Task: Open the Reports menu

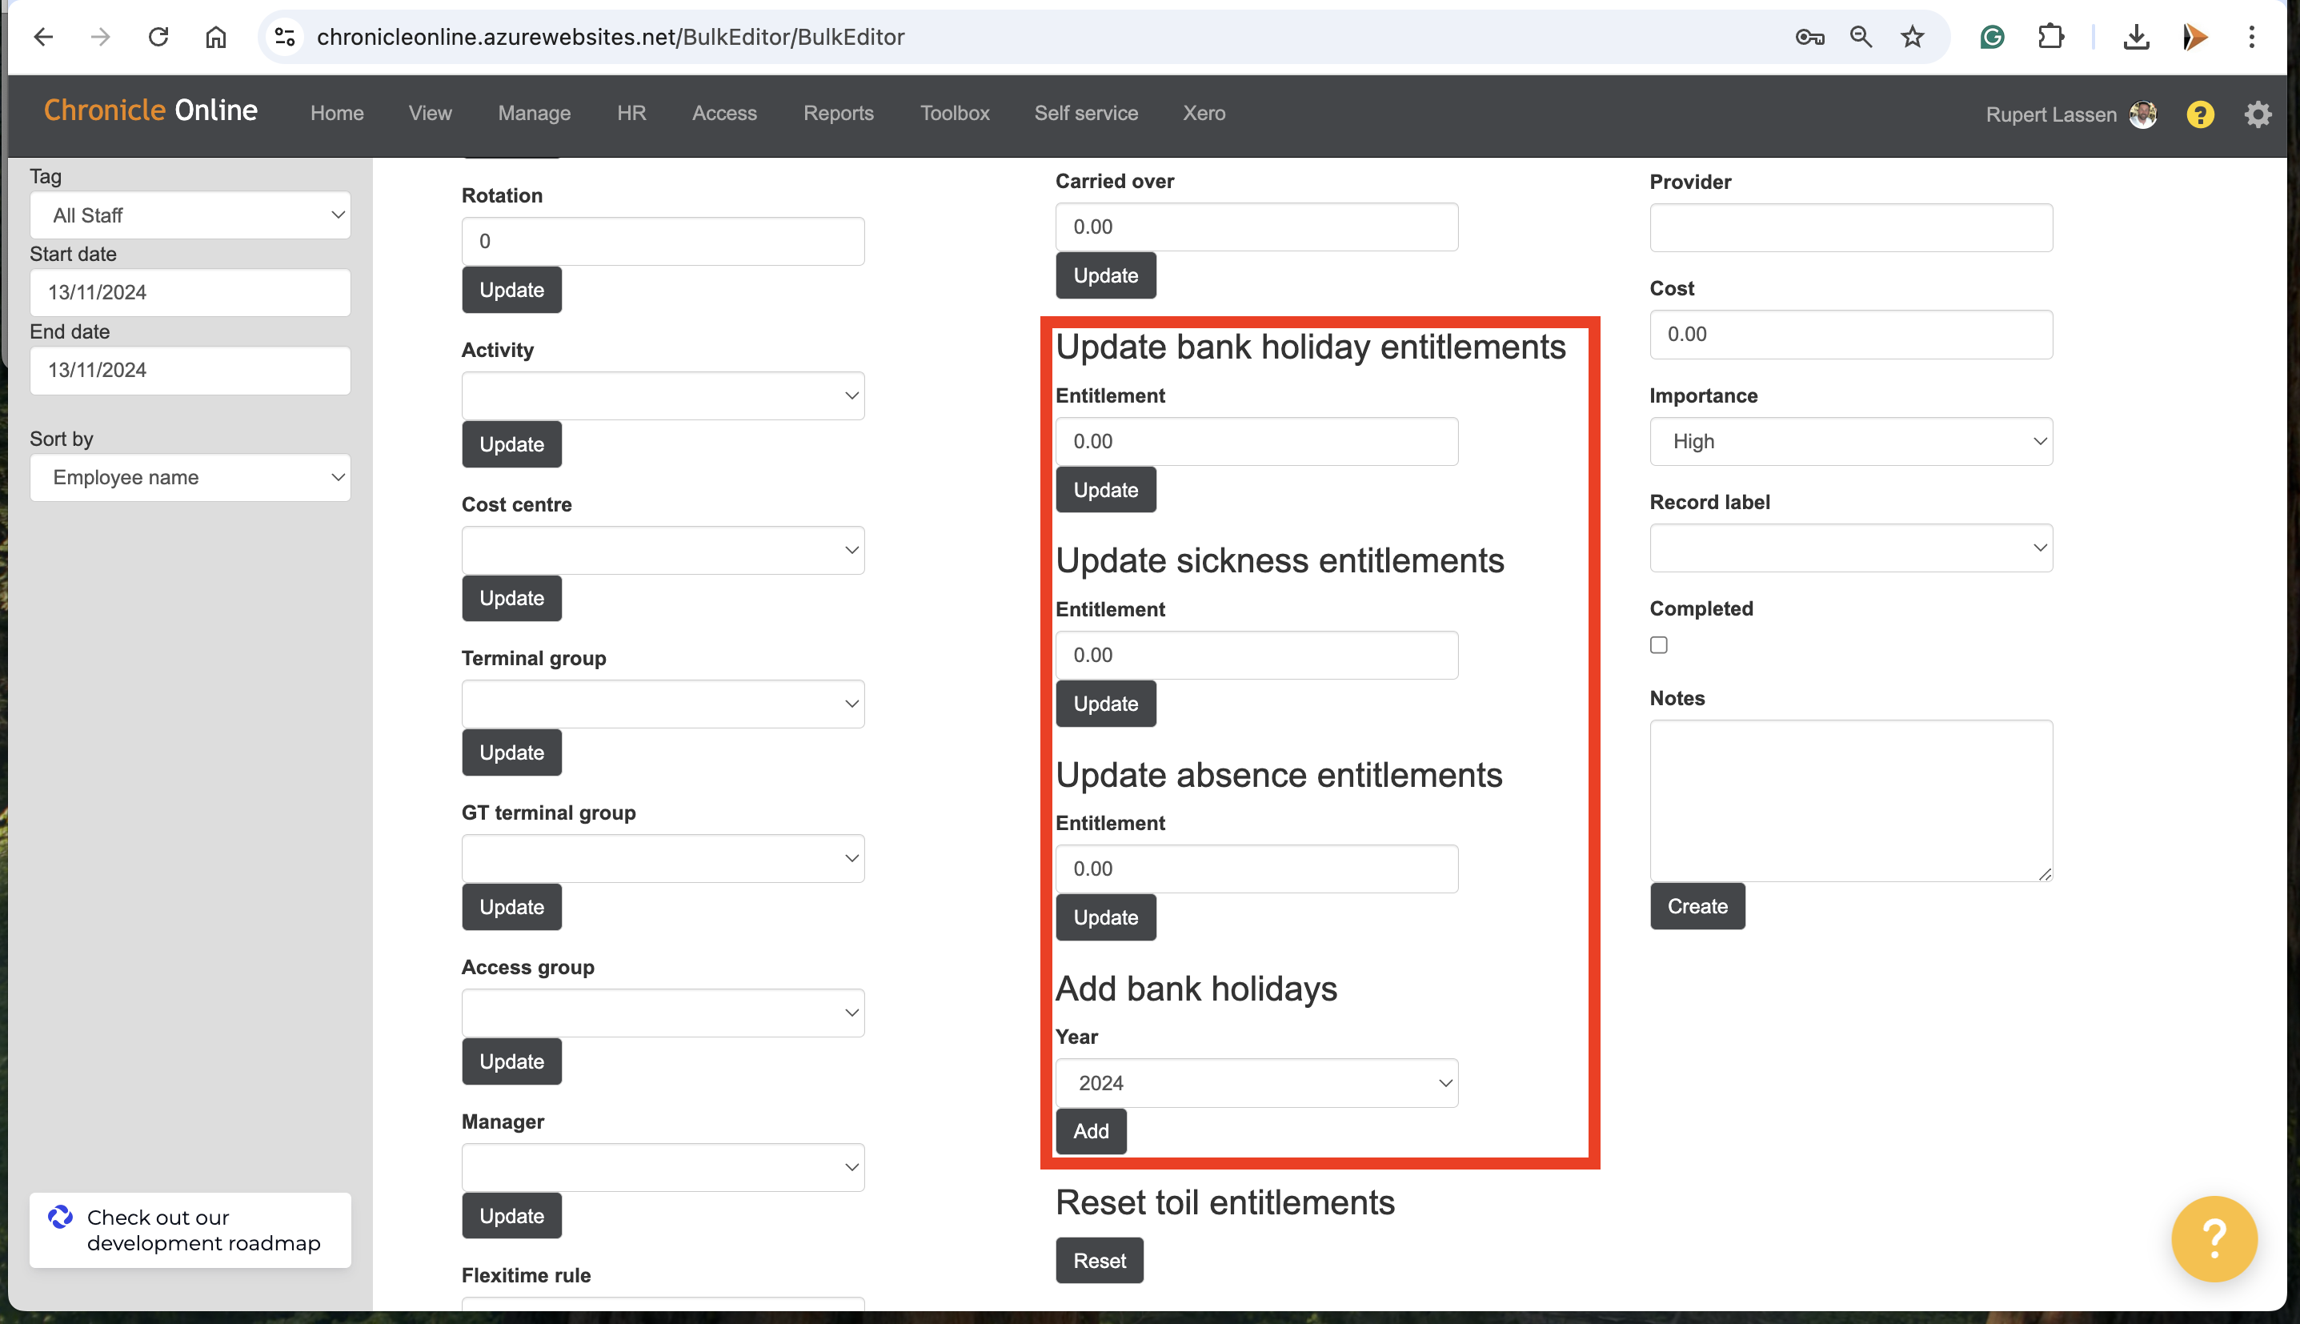Action: tap(837, 113)
